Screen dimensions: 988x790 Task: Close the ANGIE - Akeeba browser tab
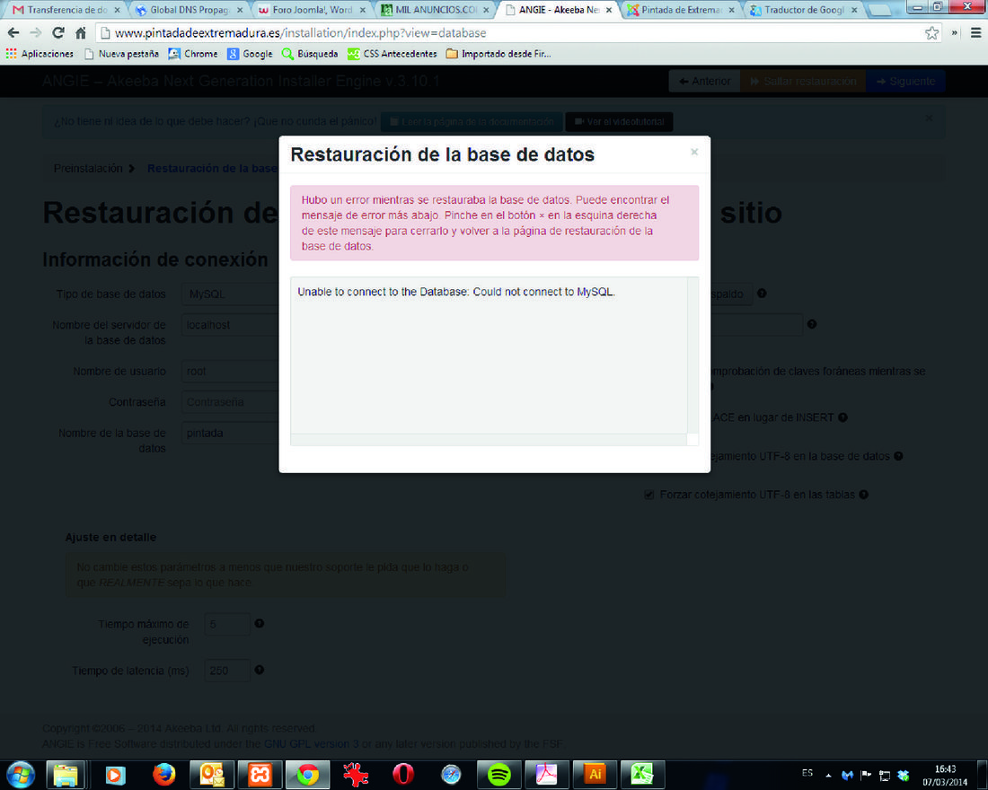pyautogui.click(x=609, y=10)
